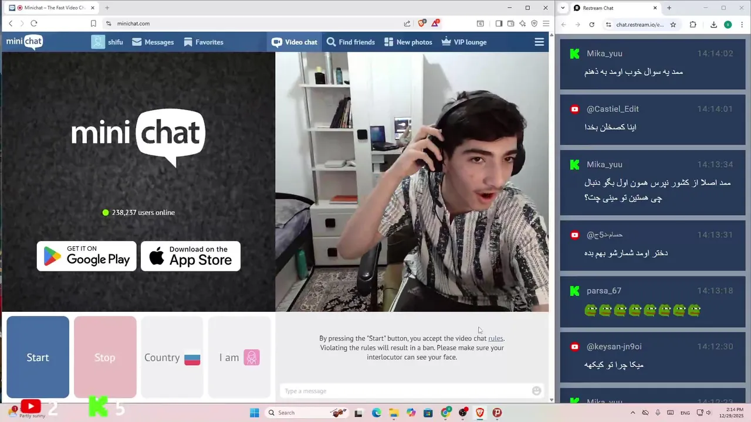The width and height of the screenshot is (751, 422).
Task: Open the VIP lounge
Action: tap(464, 42)
